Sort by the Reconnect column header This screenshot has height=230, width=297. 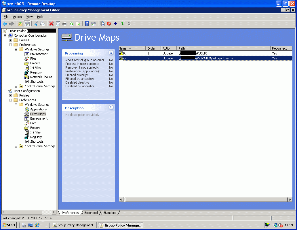[281, 48]
